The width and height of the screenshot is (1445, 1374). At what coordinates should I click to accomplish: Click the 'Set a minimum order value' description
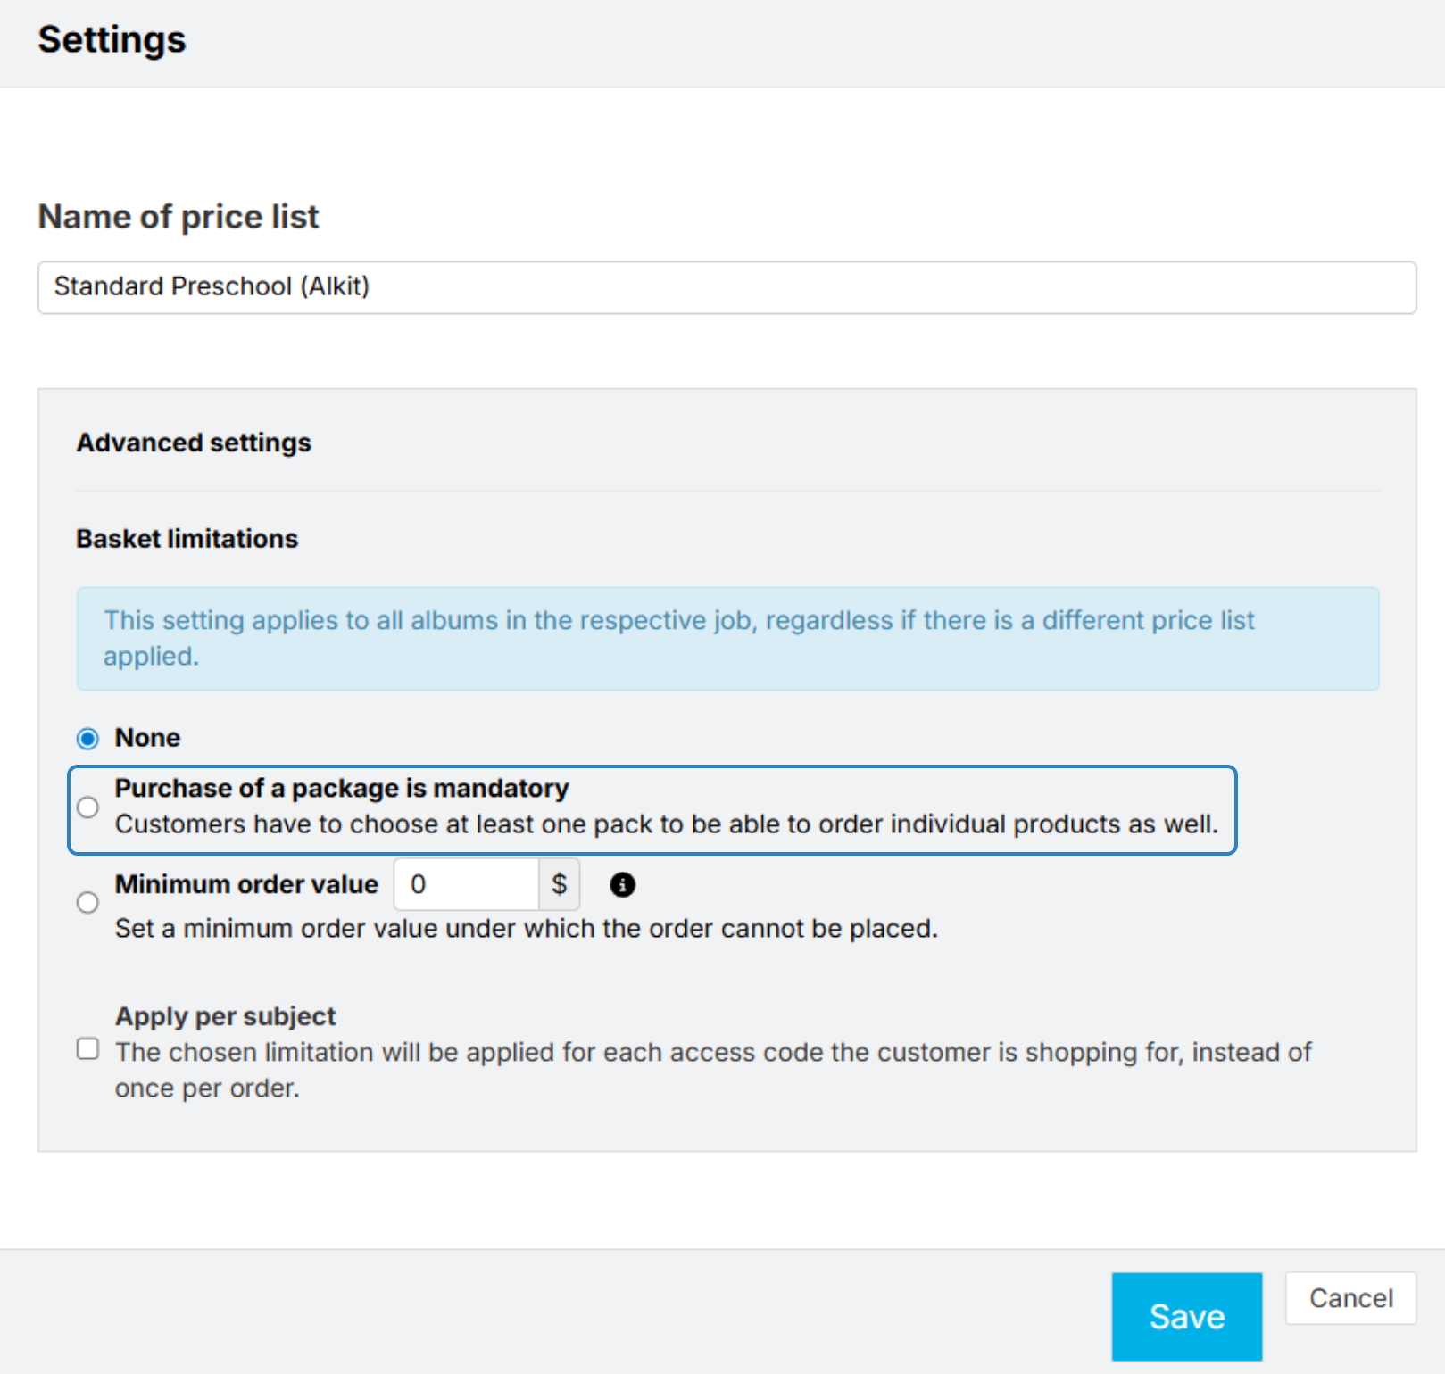tap(527, 929)
